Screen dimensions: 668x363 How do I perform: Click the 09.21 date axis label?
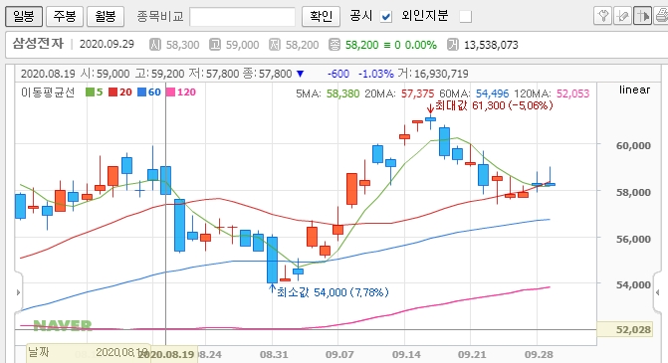tap(472, 354)
